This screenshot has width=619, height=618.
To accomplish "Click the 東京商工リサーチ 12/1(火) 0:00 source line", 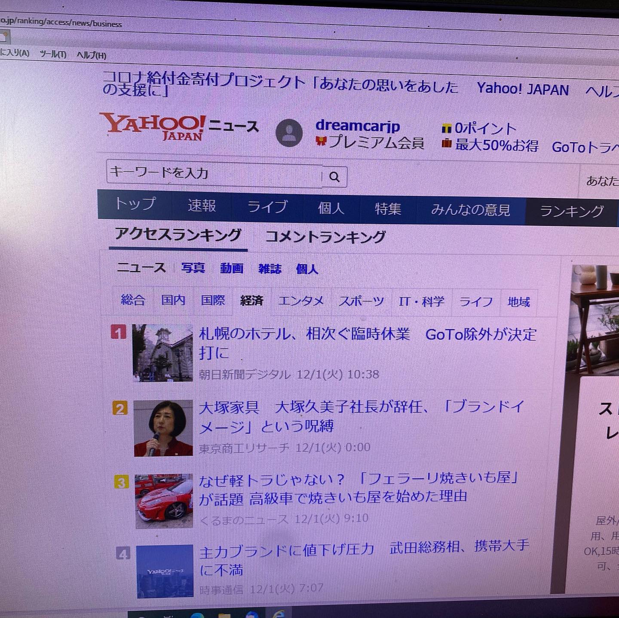I will click(285, 448).
